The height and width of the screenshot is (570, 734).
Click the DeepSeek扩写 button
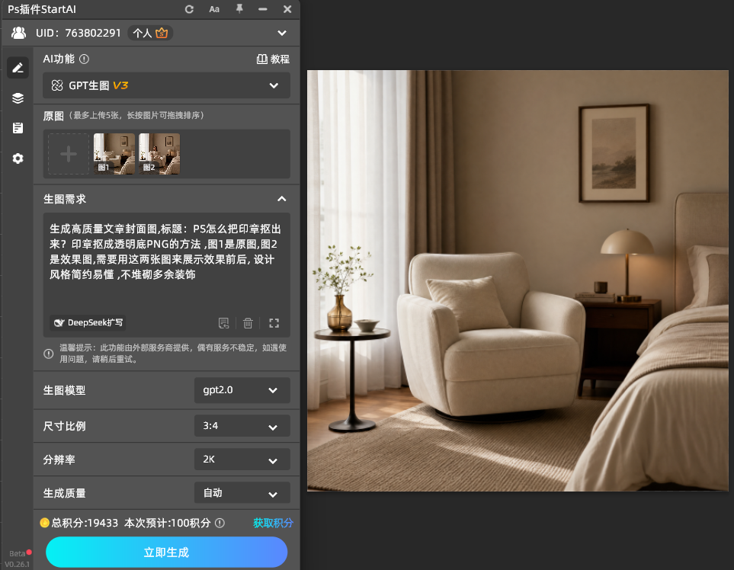pos(88,323)
